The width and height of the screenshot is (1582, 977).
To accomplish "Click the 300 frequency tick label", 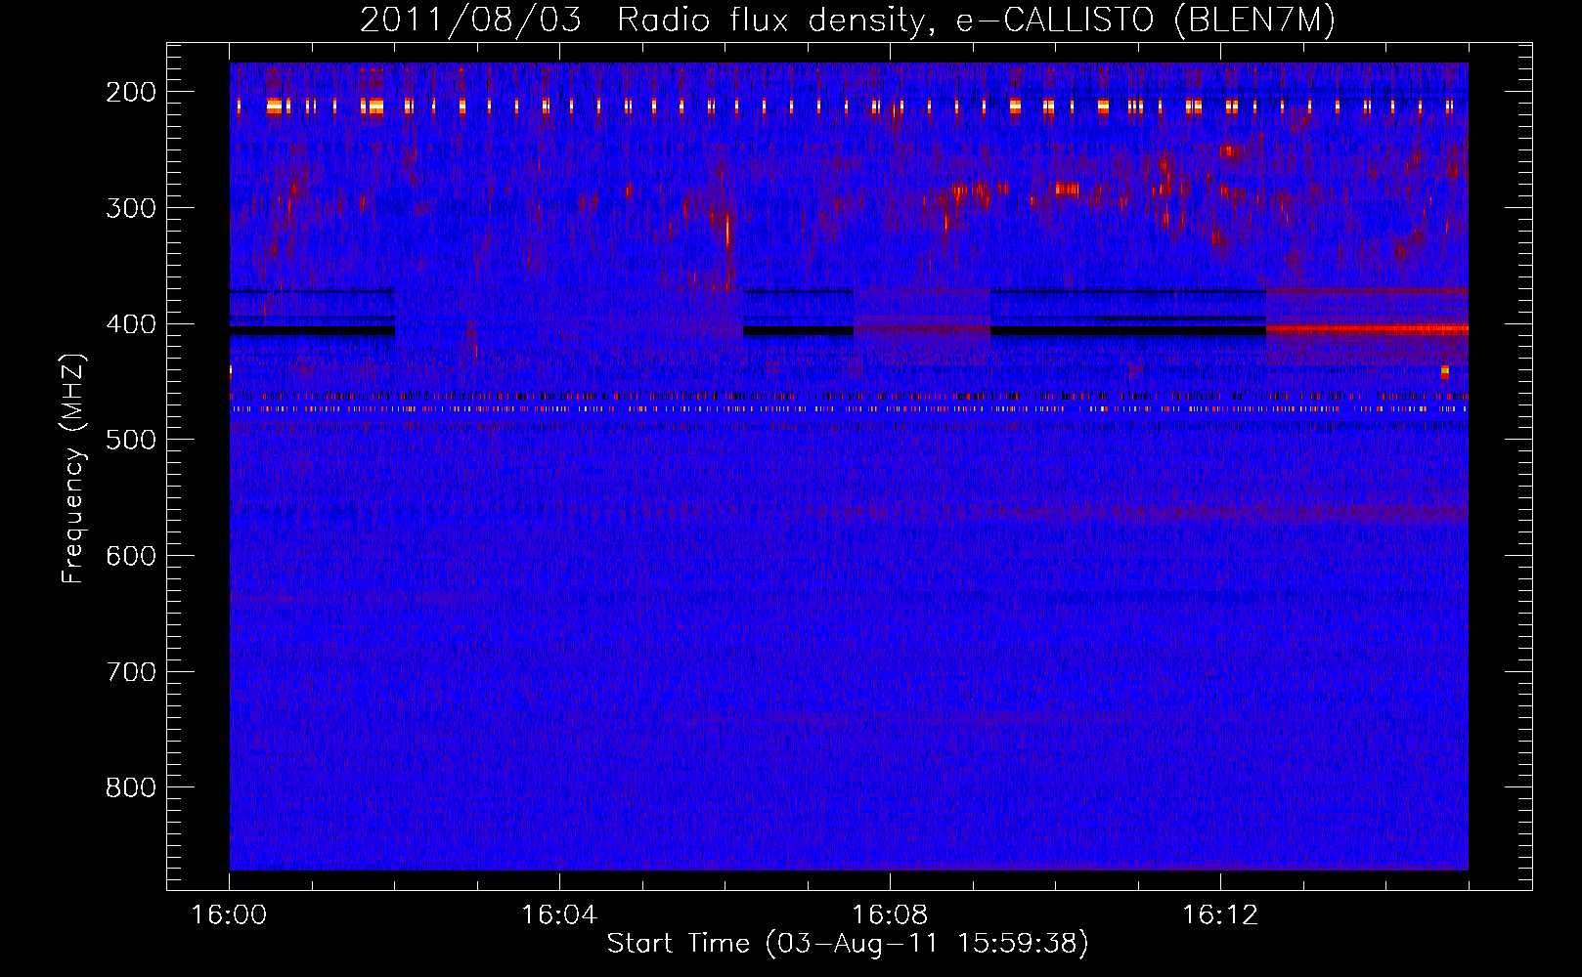I will [x=131, y=208].
